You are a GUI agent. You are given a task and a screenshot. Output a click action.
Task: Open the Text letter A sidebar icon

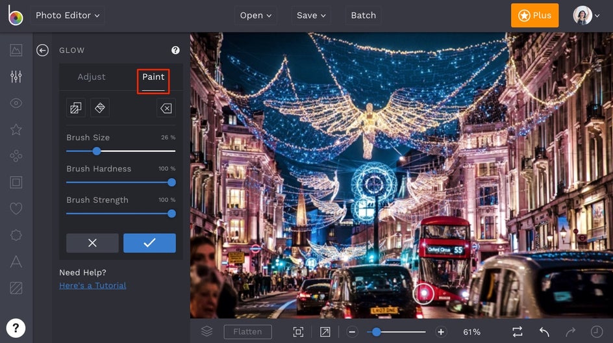pyautogui.click(x=16, y=262)
